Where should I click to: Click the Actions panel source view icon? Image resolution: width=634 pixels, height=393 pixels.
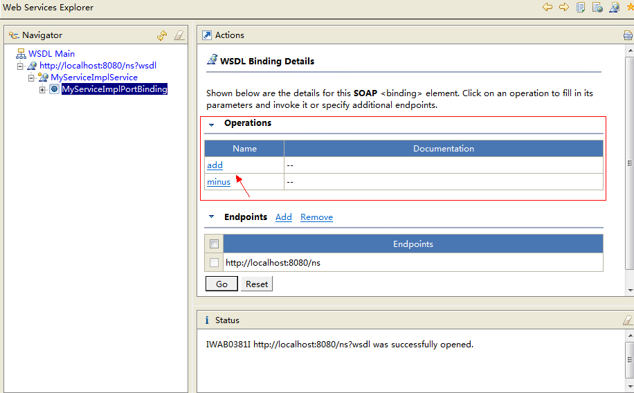click(628, 35)
